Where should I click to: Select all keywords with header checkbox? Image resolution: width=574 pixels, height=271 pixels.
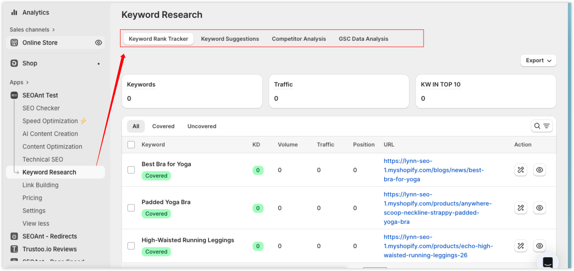[131, 145]
